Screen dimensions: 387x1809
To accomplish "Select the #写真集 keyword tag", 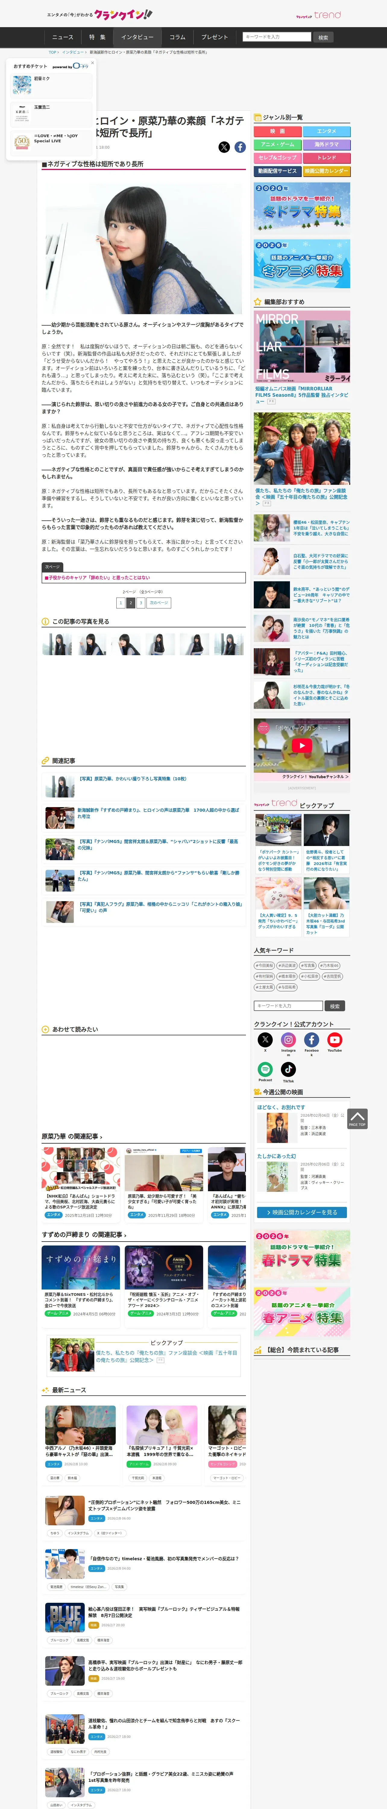I will tap(308, 966).
